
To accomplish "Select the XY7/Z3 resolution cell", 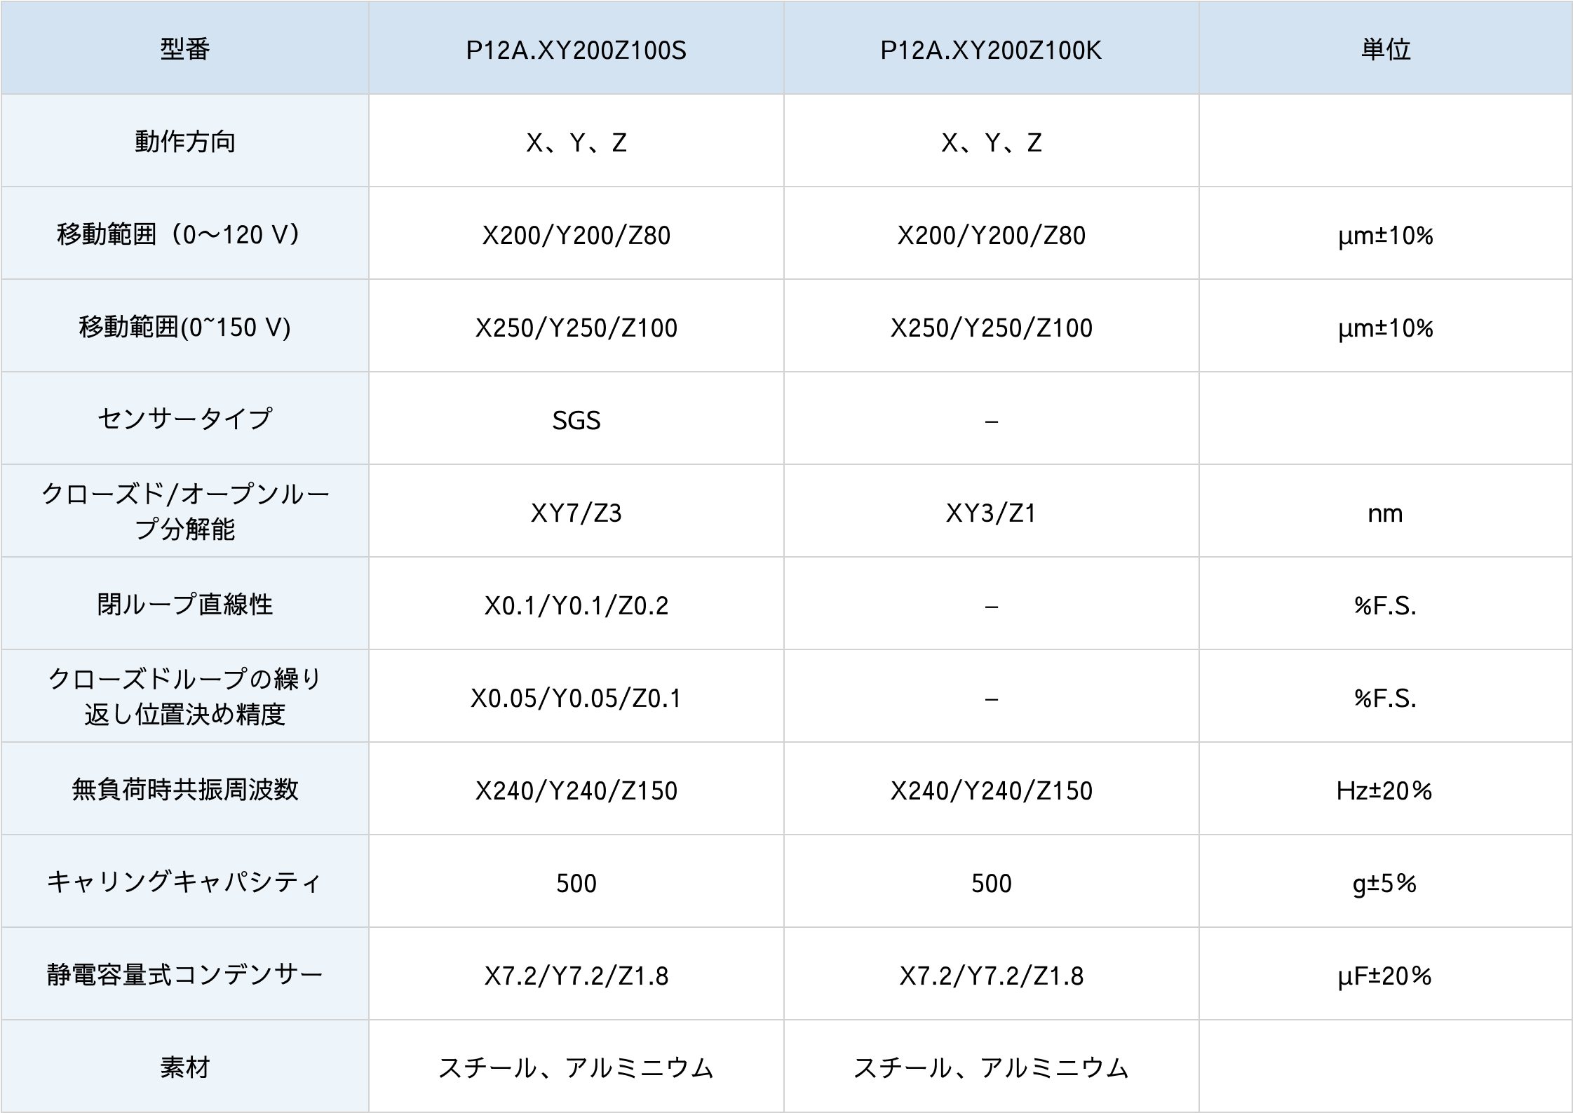I will pos(576,513).
